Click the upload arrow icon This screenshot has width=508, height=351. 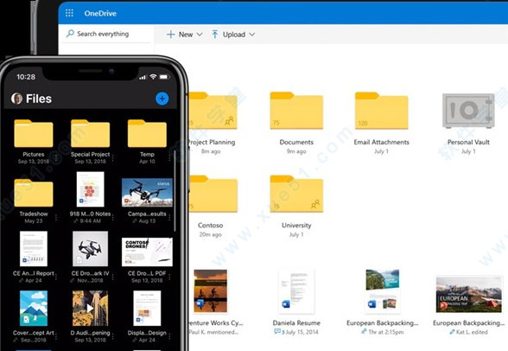(x=215, y=35)
